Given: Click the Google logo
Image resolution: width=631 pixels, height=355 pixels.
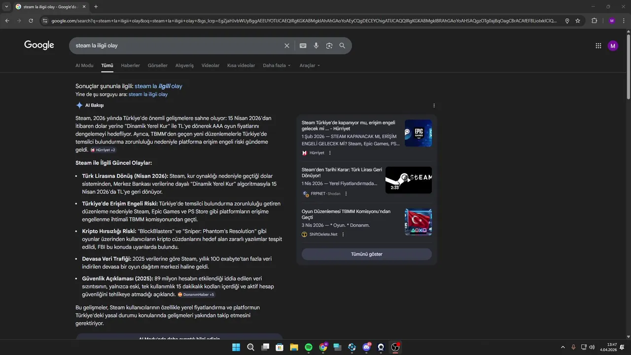Looking at the screenshot, I should click(x=39, y=45).
